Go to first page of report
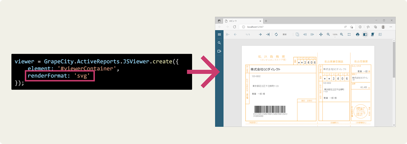 pos(228,35)
